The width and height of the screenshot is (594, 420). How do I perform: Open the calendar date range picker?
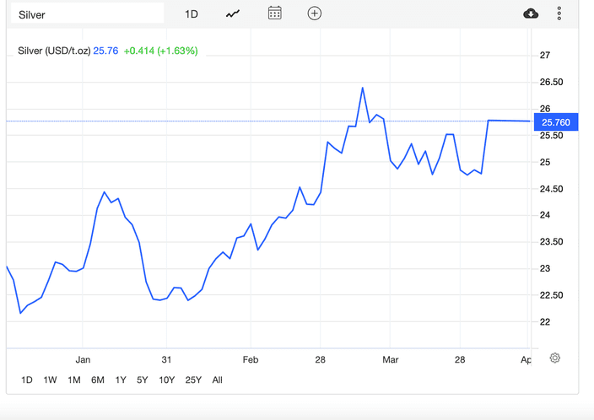pos(274,13)
